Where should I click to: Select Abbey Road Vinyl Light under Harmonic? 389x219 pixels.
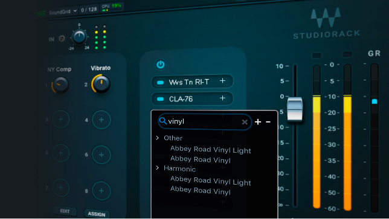click(x=211, y=181)
